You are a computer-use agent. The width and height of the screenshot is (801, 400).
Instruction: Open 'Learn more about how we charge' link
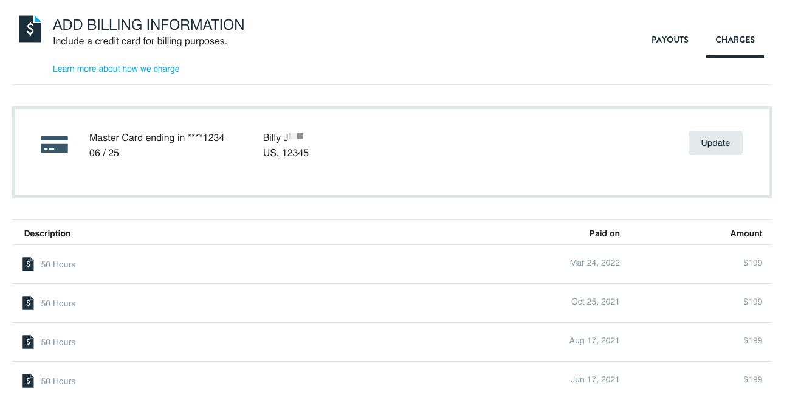[116, 69]
